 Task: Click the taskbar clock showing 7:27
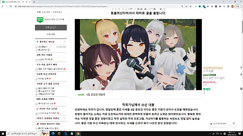(232, 134)
